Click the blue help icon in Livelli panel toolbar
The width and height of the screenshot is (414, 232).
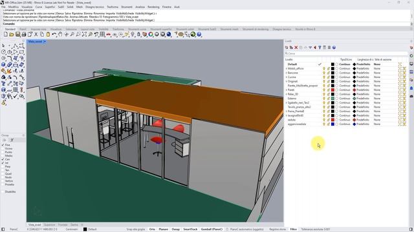point(334,48)
